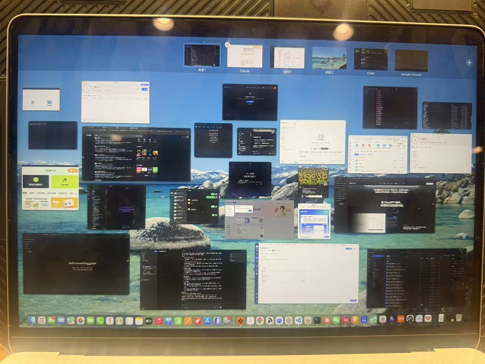Launch Google Chrome from the Dock
485x364 pixels.
click(260, 320)
